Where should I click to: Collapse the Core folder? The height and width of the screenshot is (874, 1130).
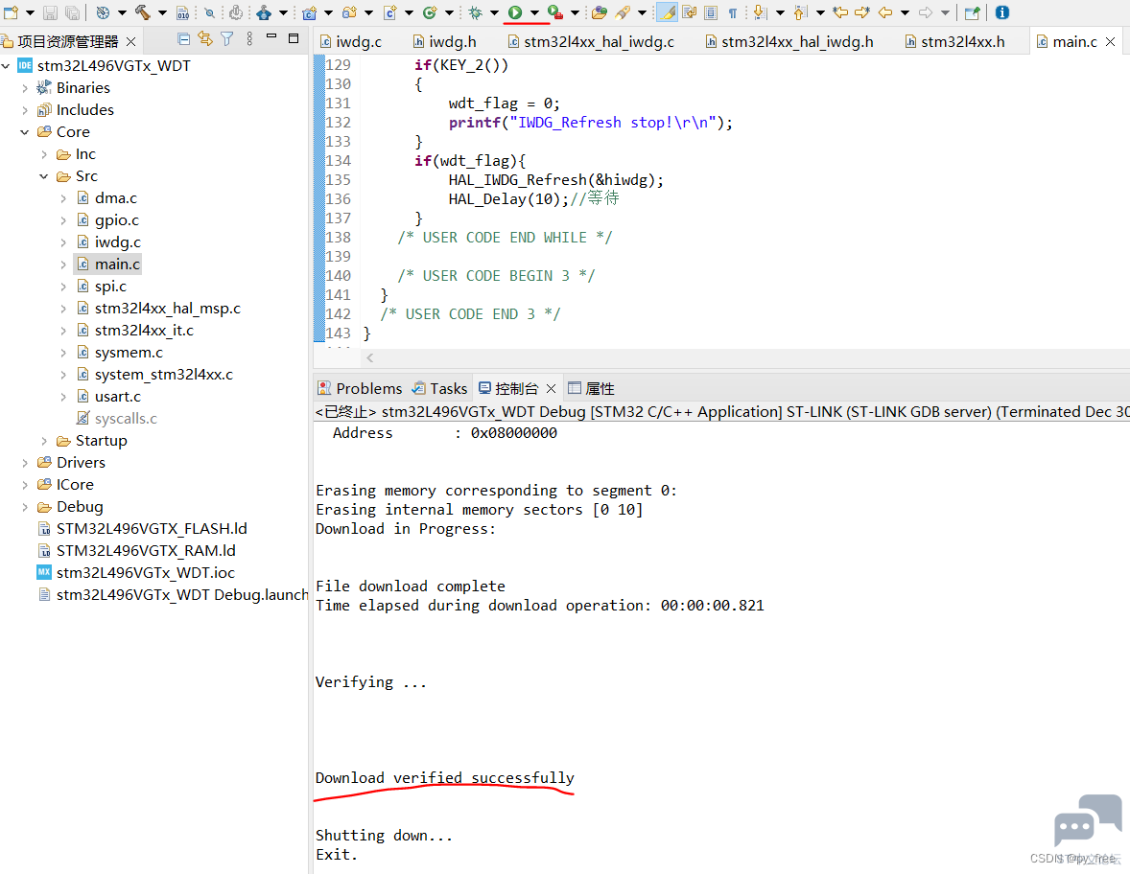(x=25, y=131)
